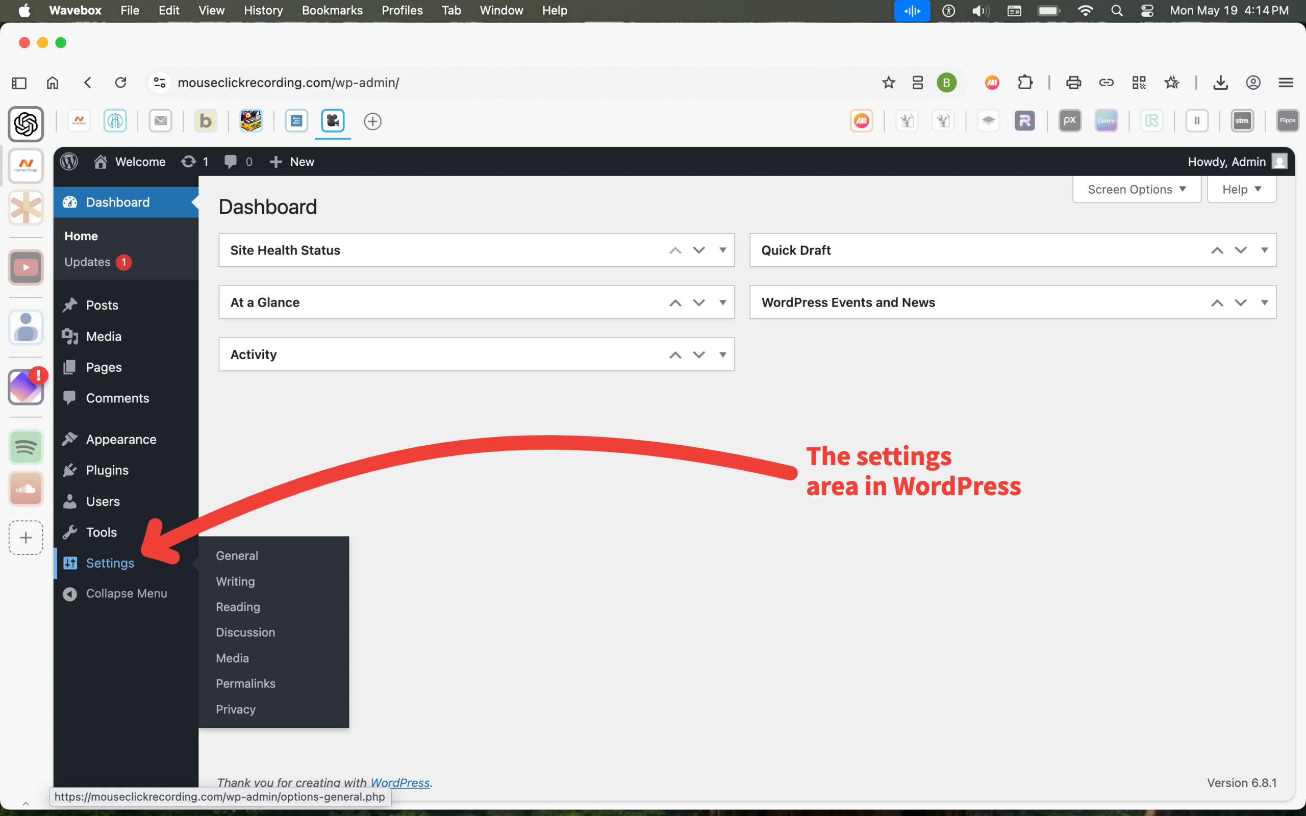The image size is (1306, 816).
Task: Click the browser reload icon
Action: (120, 83)
